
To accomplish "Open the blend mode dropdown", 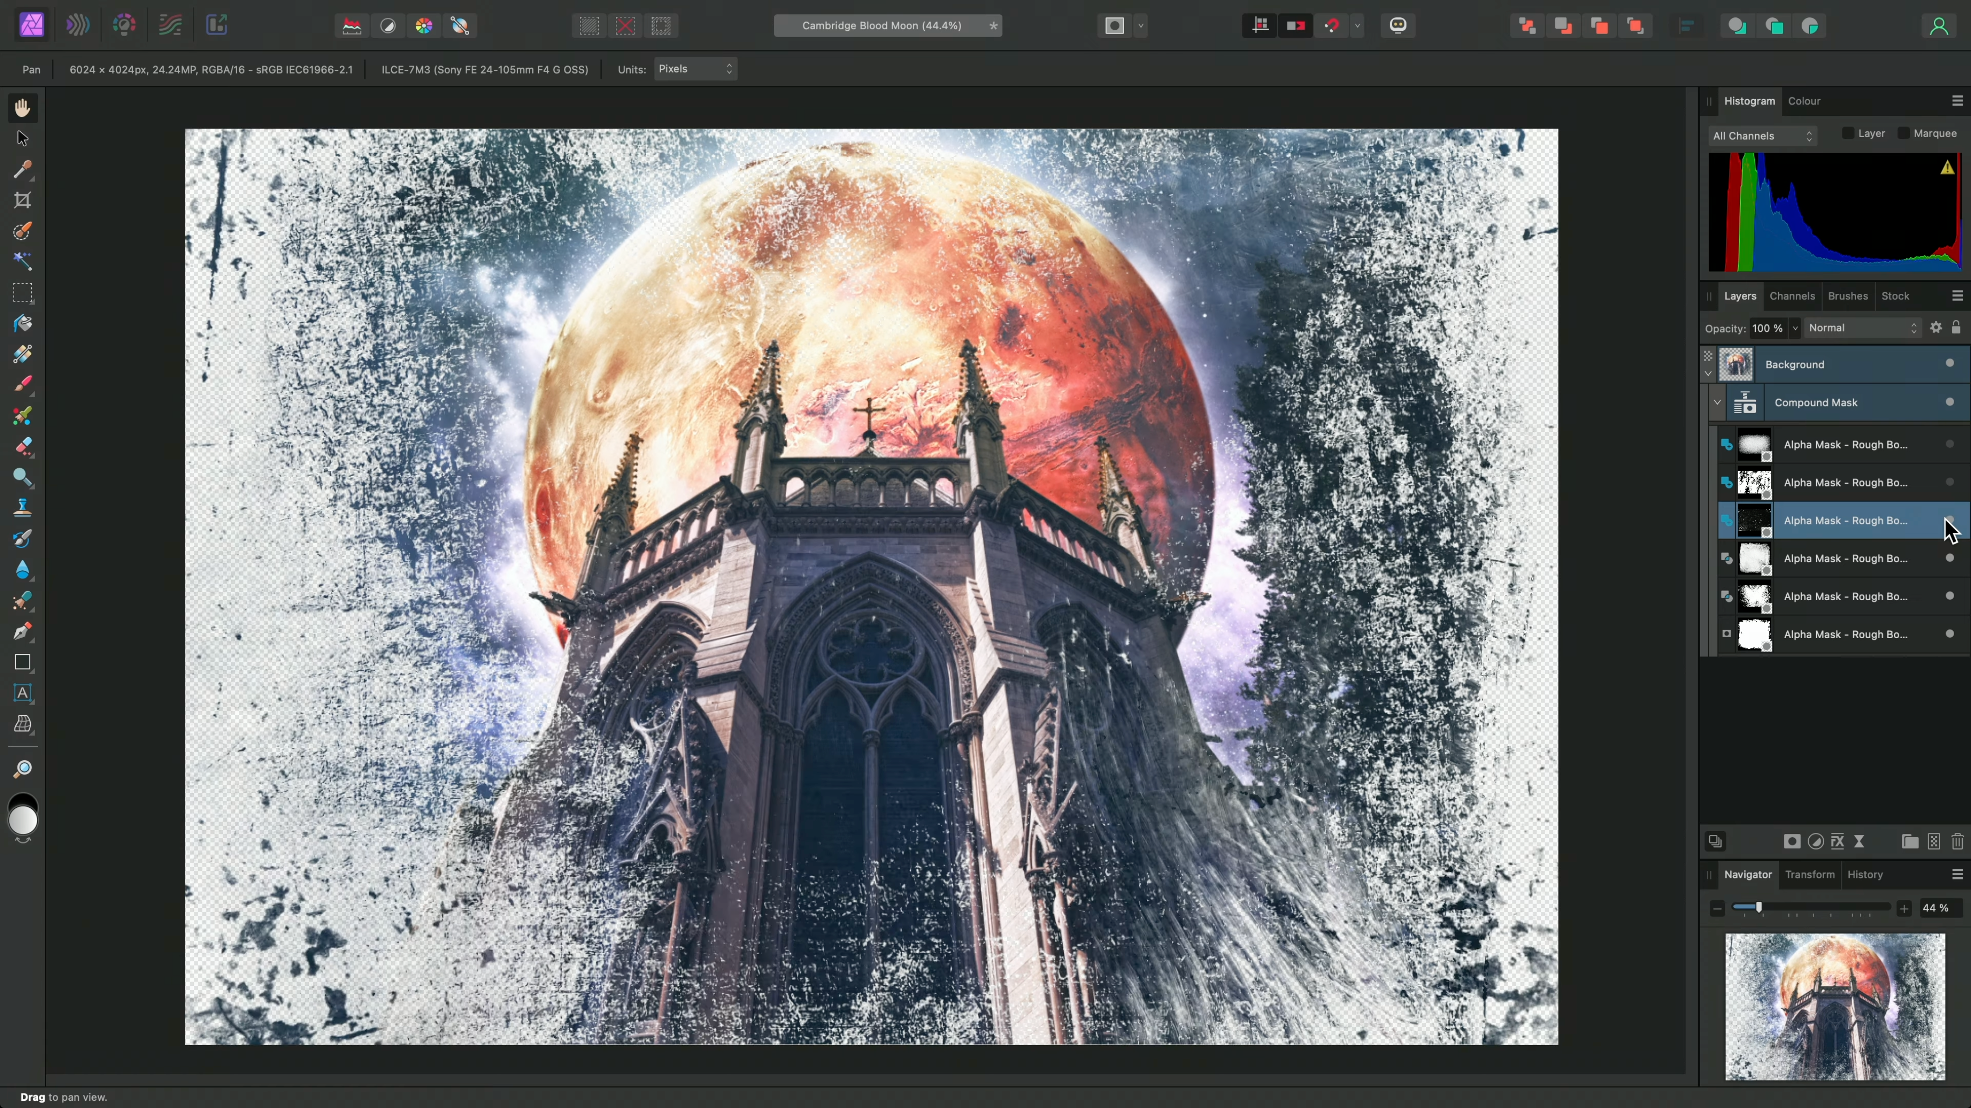I will 1859,327.
